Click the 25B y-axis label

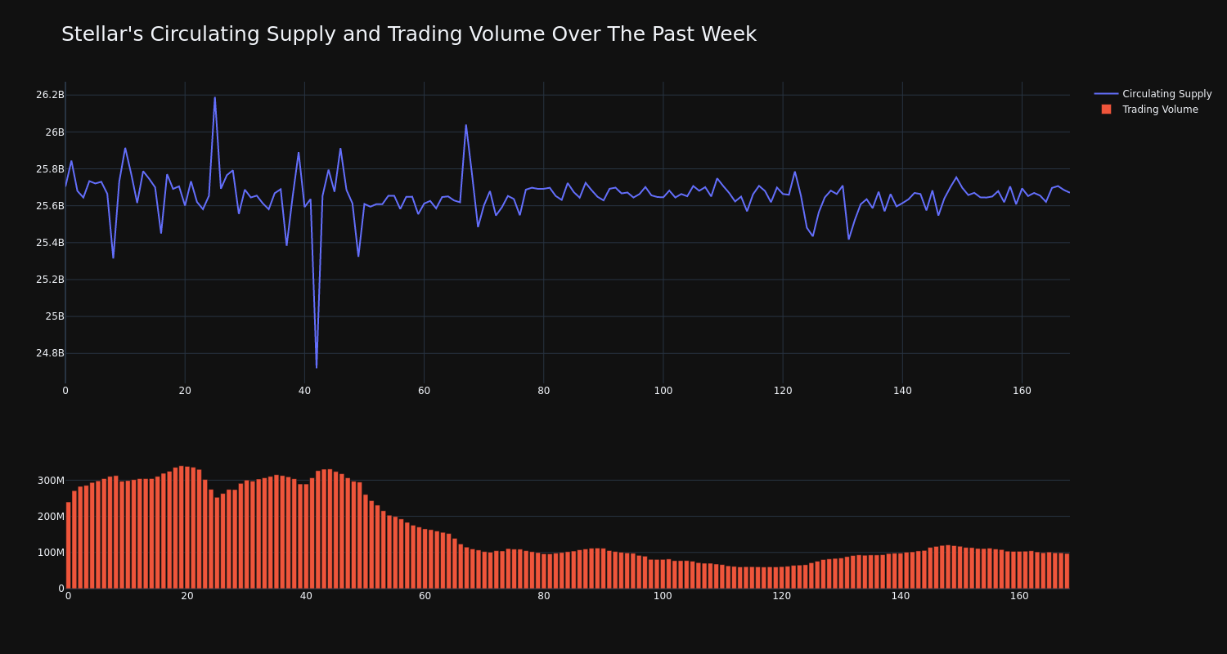click(55, 316)
